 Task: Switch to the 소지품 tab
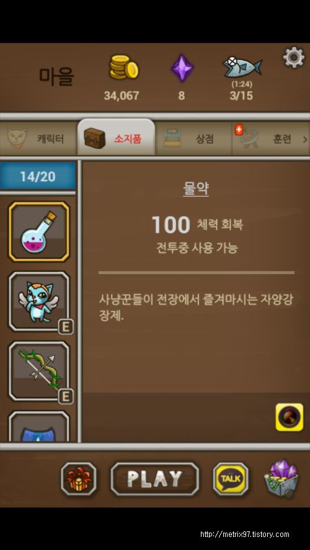(x=116, y=138)
